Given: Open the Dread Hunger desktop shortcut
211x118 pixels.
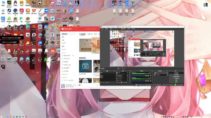Looking at the screenshot, I should [34, 60].
